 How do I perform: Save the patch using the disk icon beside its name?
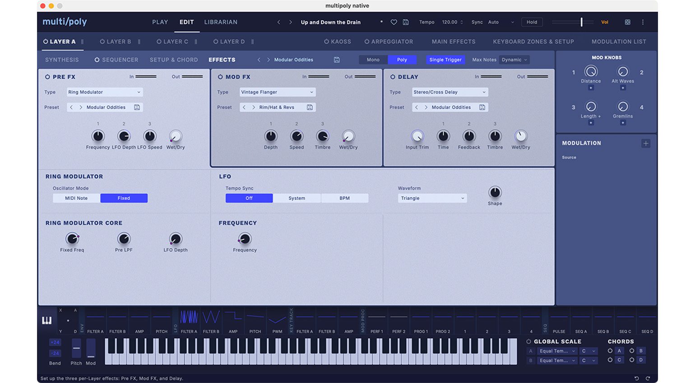406,22
